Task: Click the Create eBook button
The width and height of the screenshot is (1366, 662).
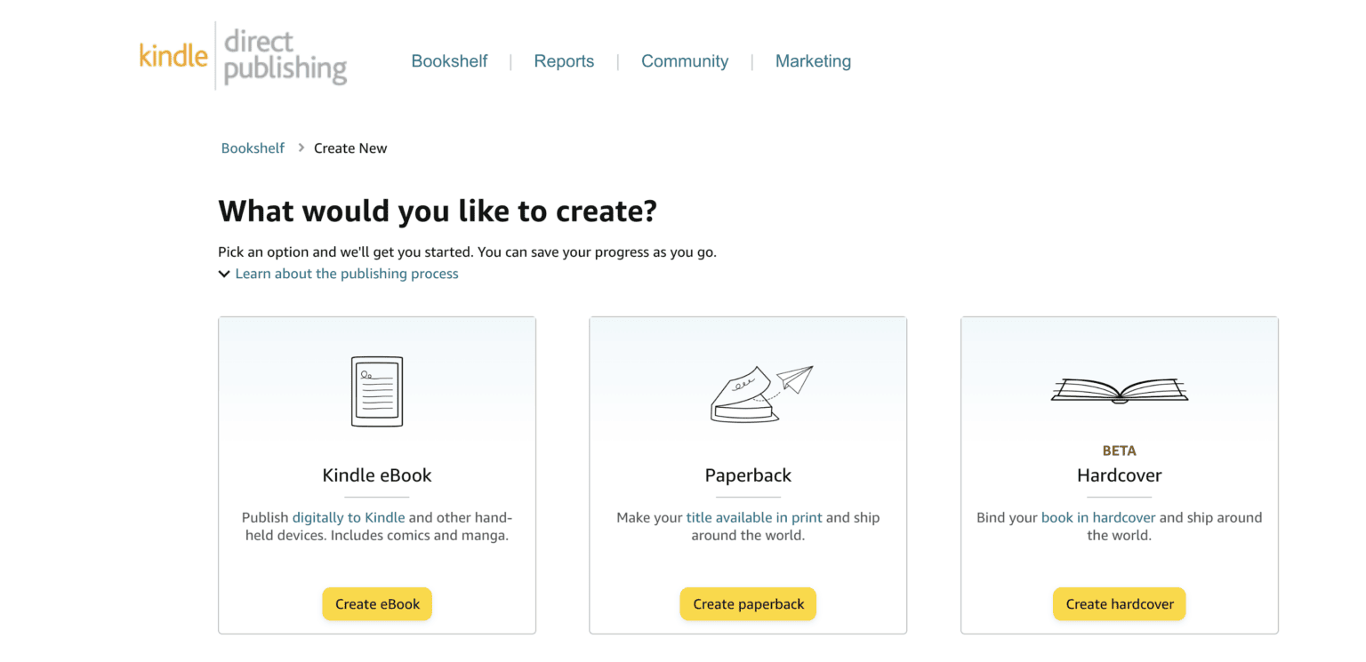Action: pos(376,603)
